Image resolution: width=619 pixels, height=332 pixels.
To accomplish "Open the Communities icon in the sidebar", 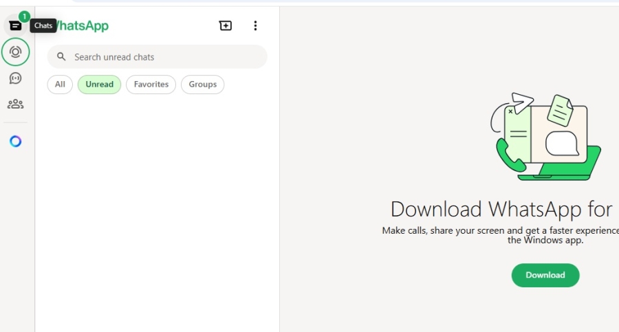I will pyautogui.click(x=15, y=104).
